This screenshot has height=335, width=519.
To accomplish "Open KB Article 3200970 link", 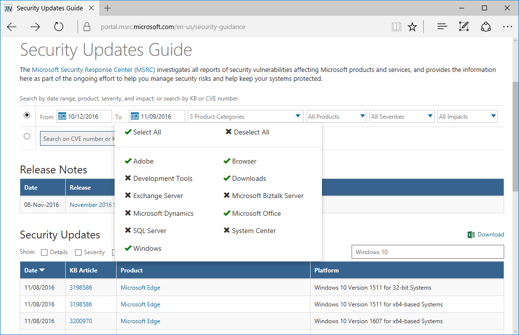I will click(80, 321).
